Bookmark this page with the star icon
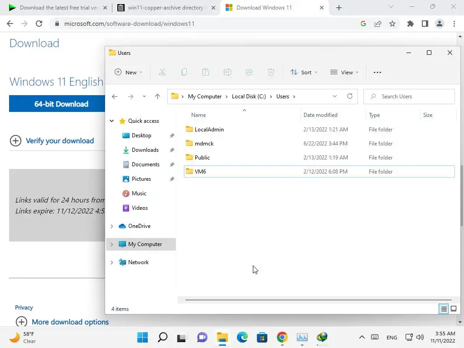 392,24
